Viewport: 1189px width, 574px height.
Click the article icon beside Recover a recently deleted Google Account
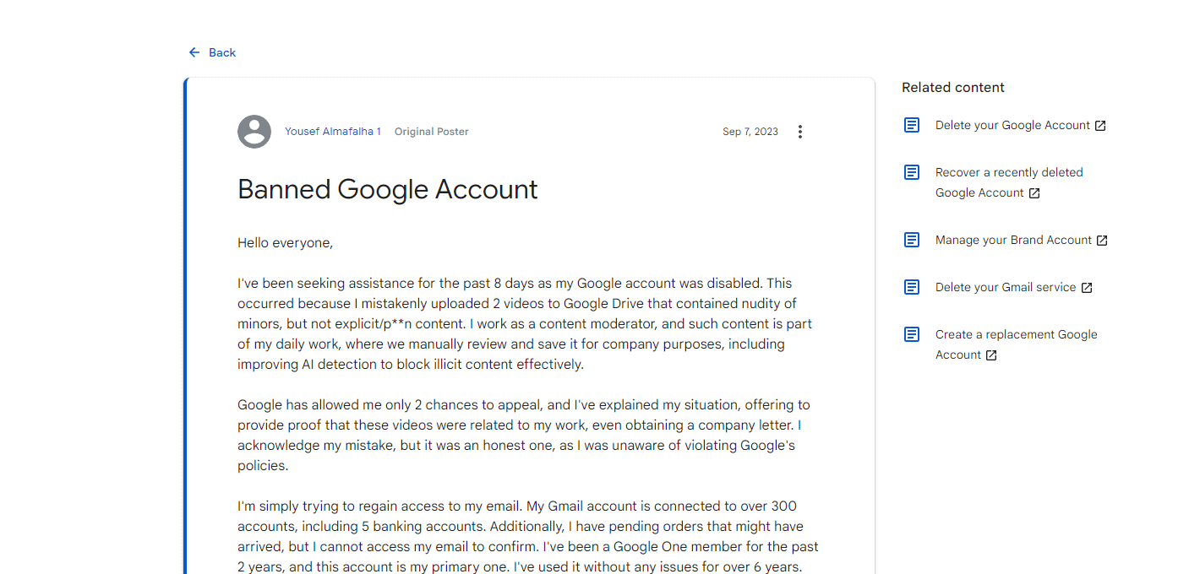pyautogui.click(x=912, y=171)
